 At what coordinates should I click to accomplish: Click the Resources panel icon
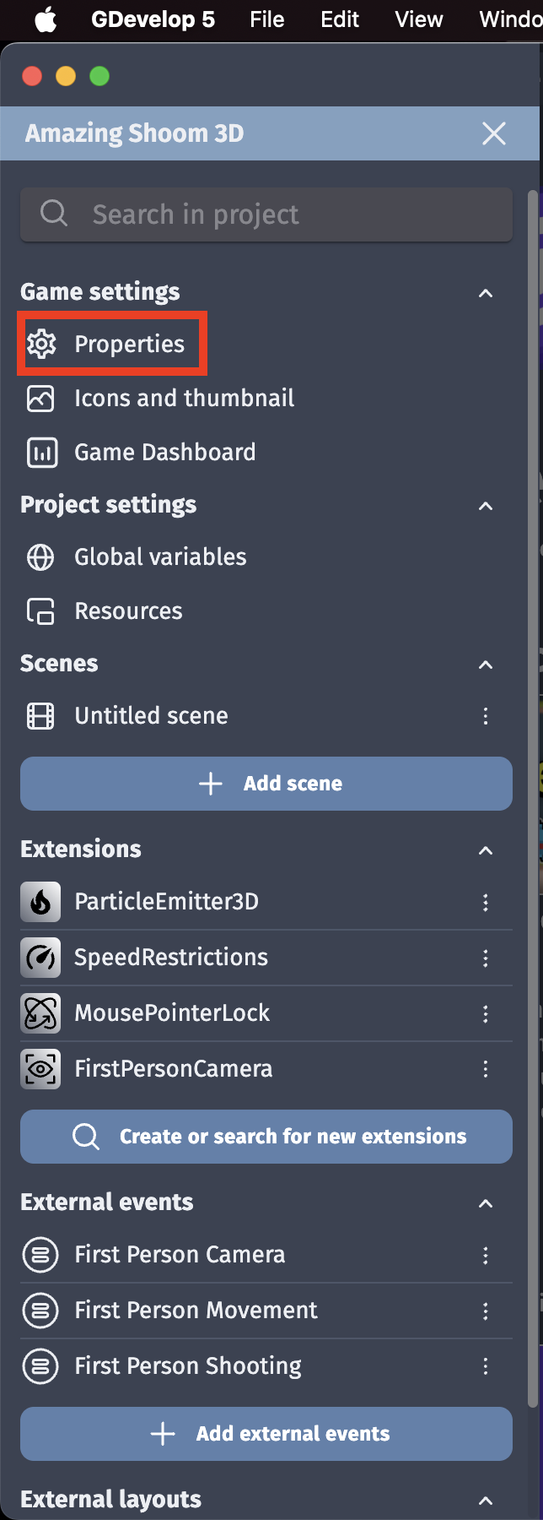[x=40, y=611]
